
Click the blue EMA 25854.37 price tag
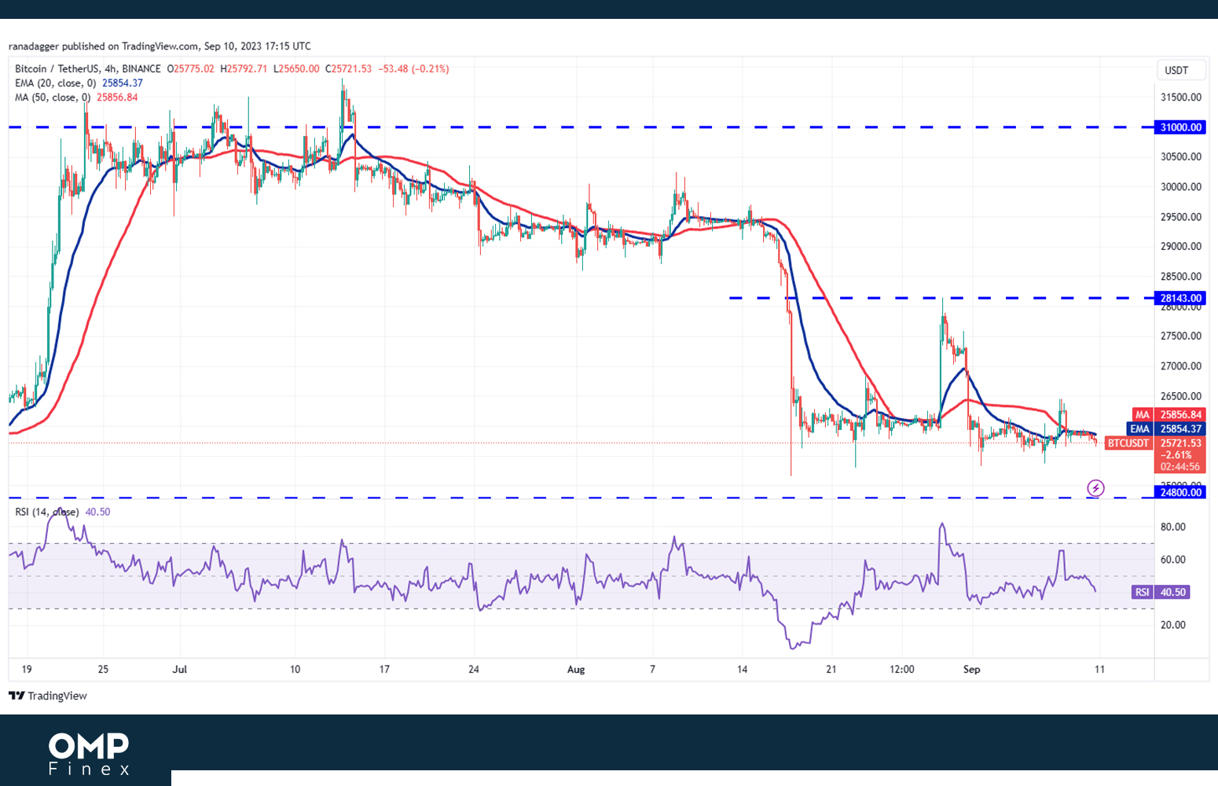pyautogui.click(x=1166, y=428)
